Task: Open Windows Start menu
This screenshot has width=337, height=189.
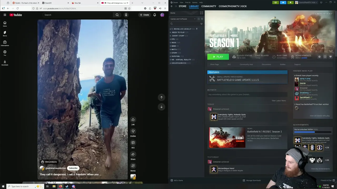Action: point(3,186)
